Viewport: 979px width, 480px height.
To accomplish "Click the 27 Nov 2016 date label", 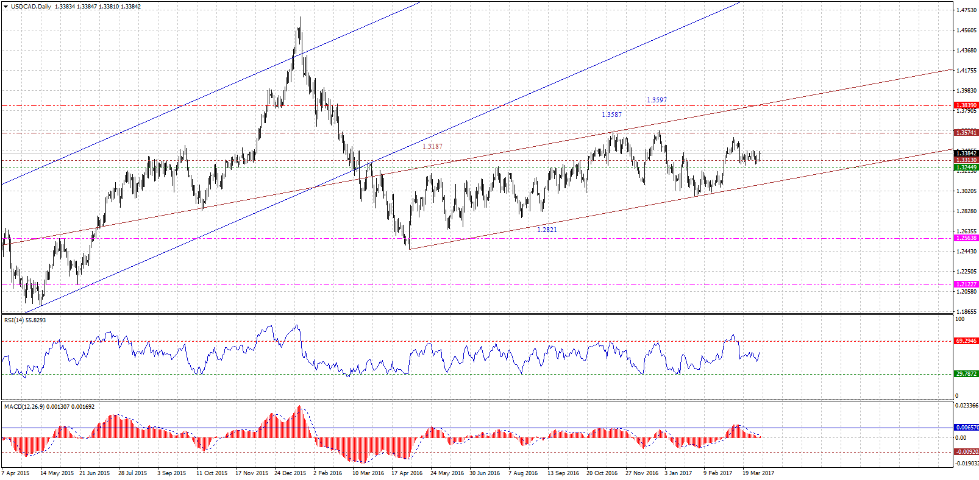I will (642, 473).
